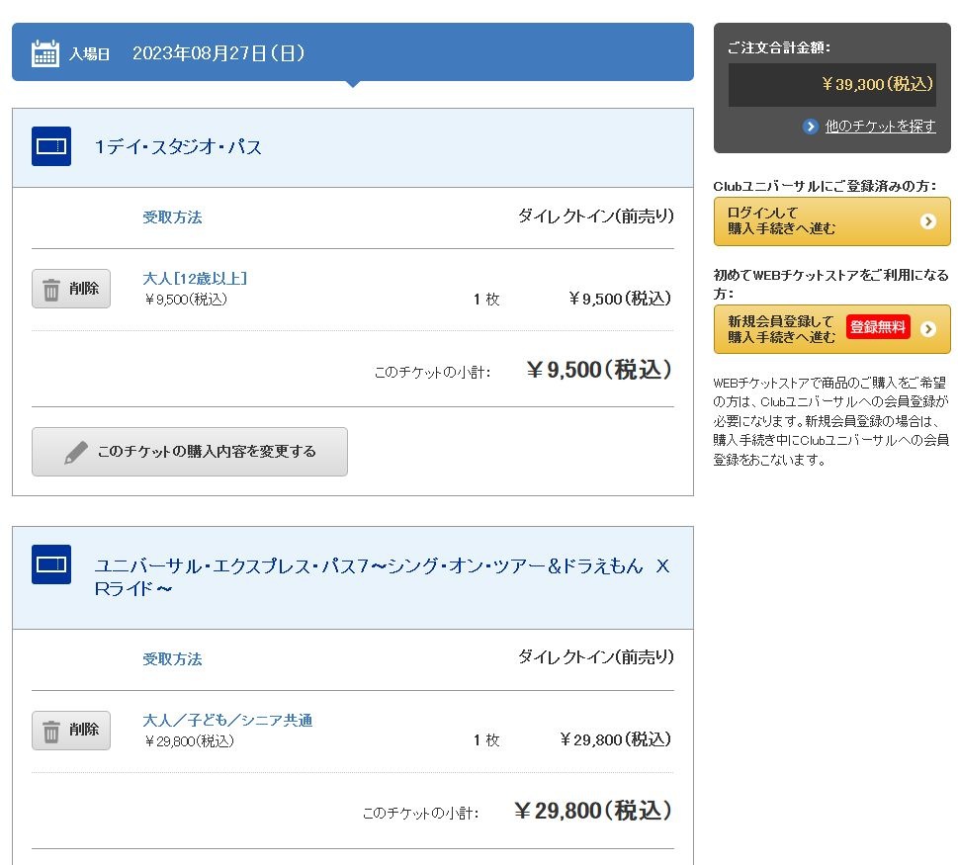958x865 pixels.
Task: Click the subtotal ￥29,800(税込) in bold
Action: point(592,811)
